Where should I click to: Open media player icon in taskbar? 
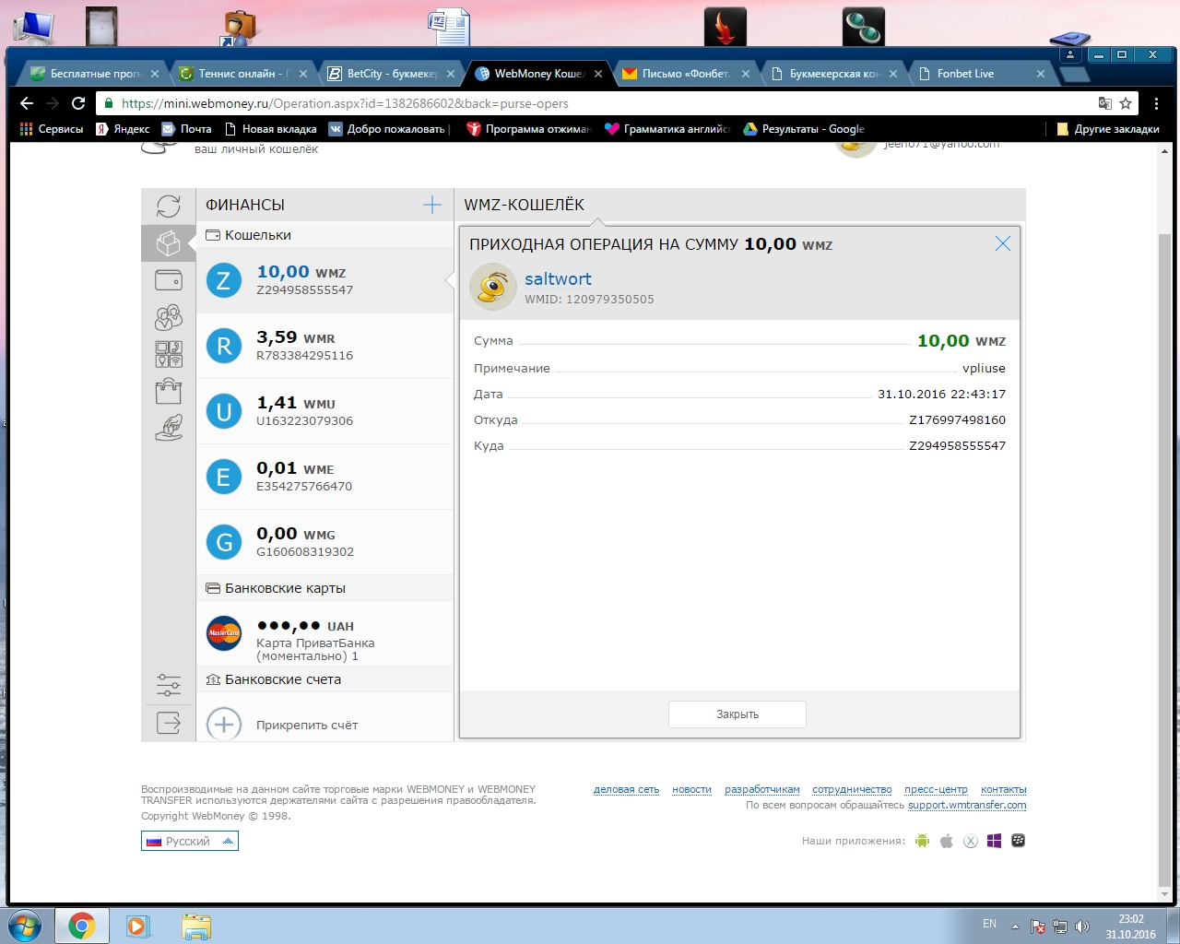click(x=138, y=926)
